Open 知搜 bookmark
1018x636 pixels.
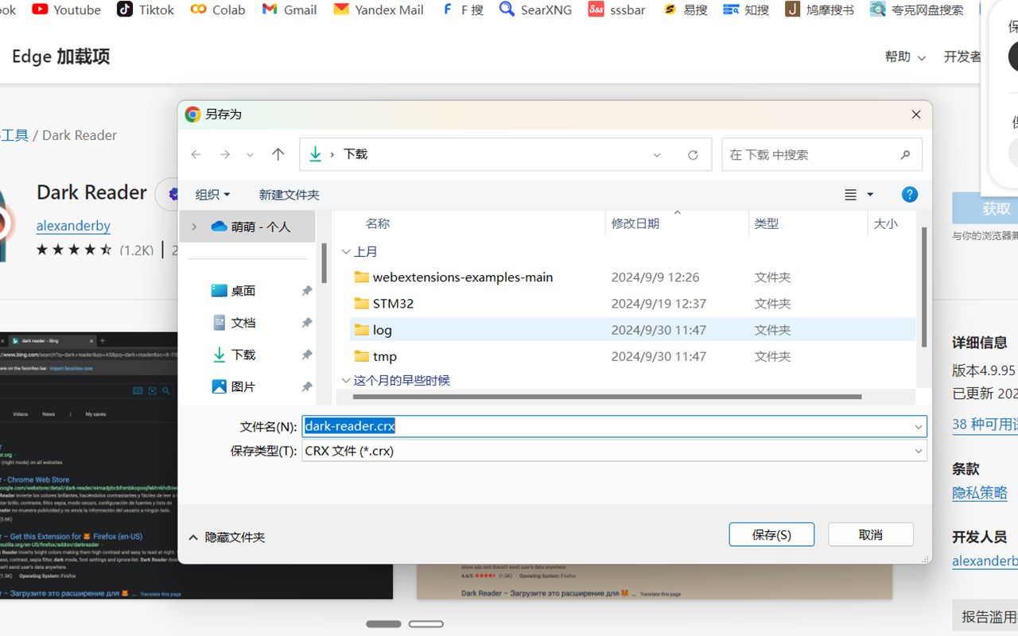[x=747, y=10]
